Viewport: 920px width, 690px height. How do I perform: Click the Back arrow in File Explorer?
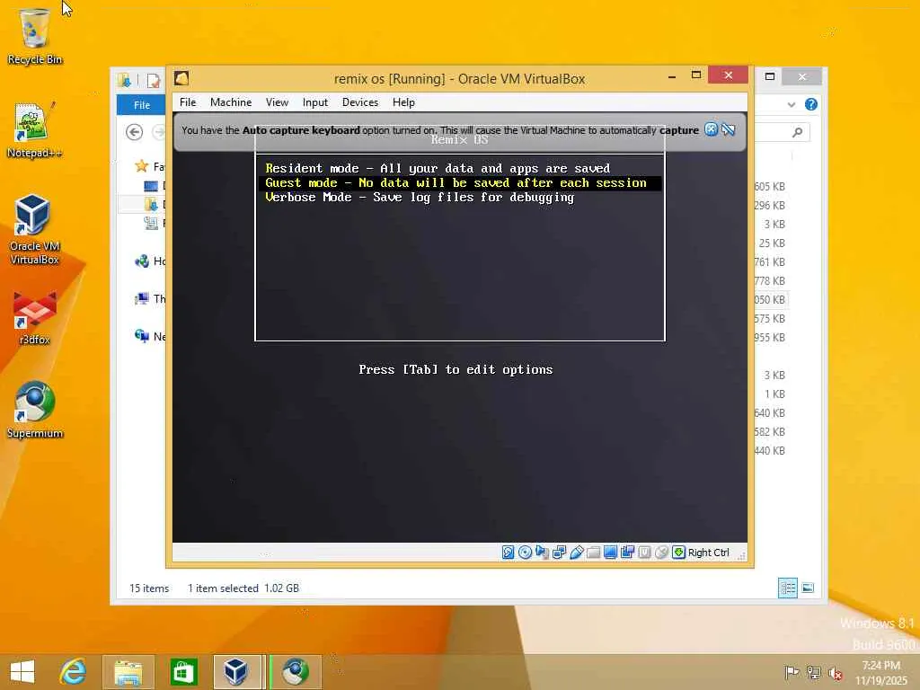click(x=135, y=132)
